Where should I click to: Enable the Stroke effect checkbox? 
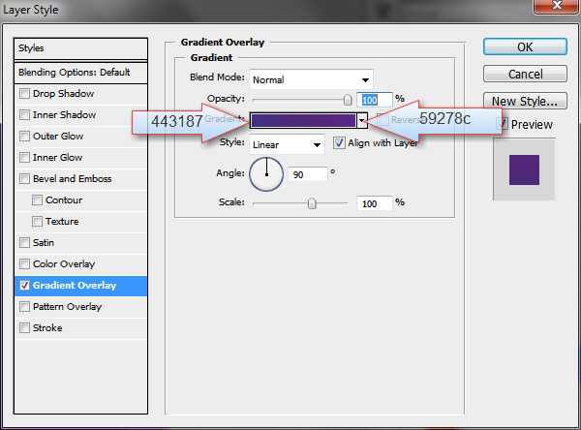click(24, 328)
